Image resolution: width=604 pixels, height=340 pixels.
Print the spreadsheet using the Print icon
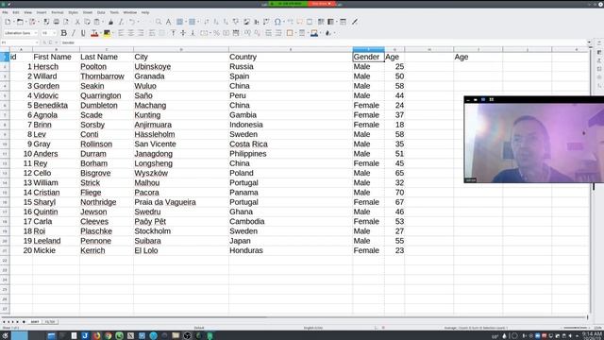[57, 22]
